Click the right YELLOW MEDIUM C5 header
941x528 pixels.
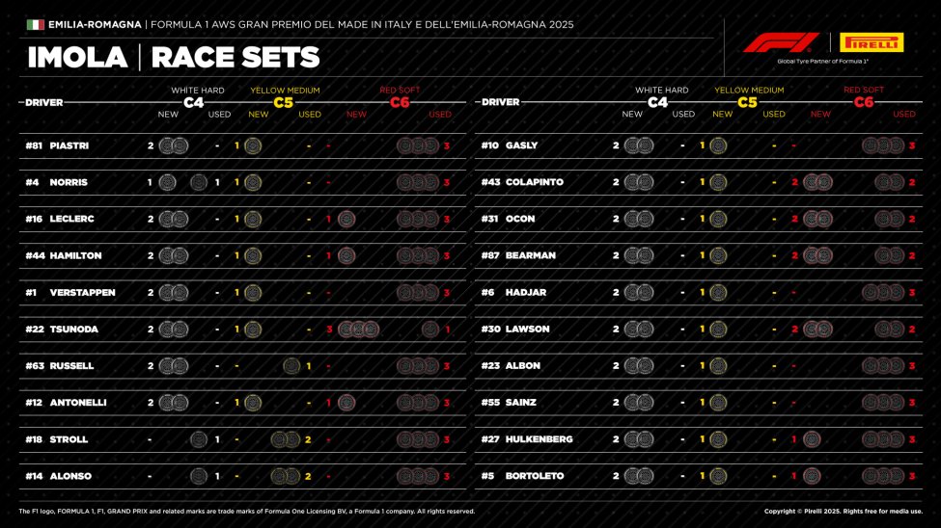coord(748,96)
